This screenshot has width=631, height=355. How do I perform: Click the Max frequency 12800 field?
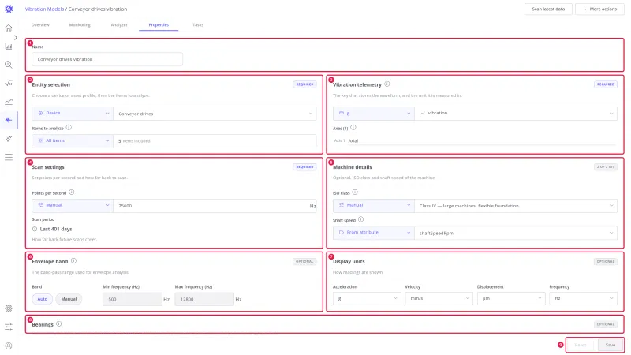coord(204,299)
